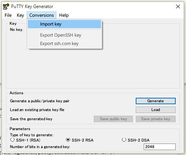
Task: Open the Help menu
Action: pyautogui.click(x=64, y=15)
